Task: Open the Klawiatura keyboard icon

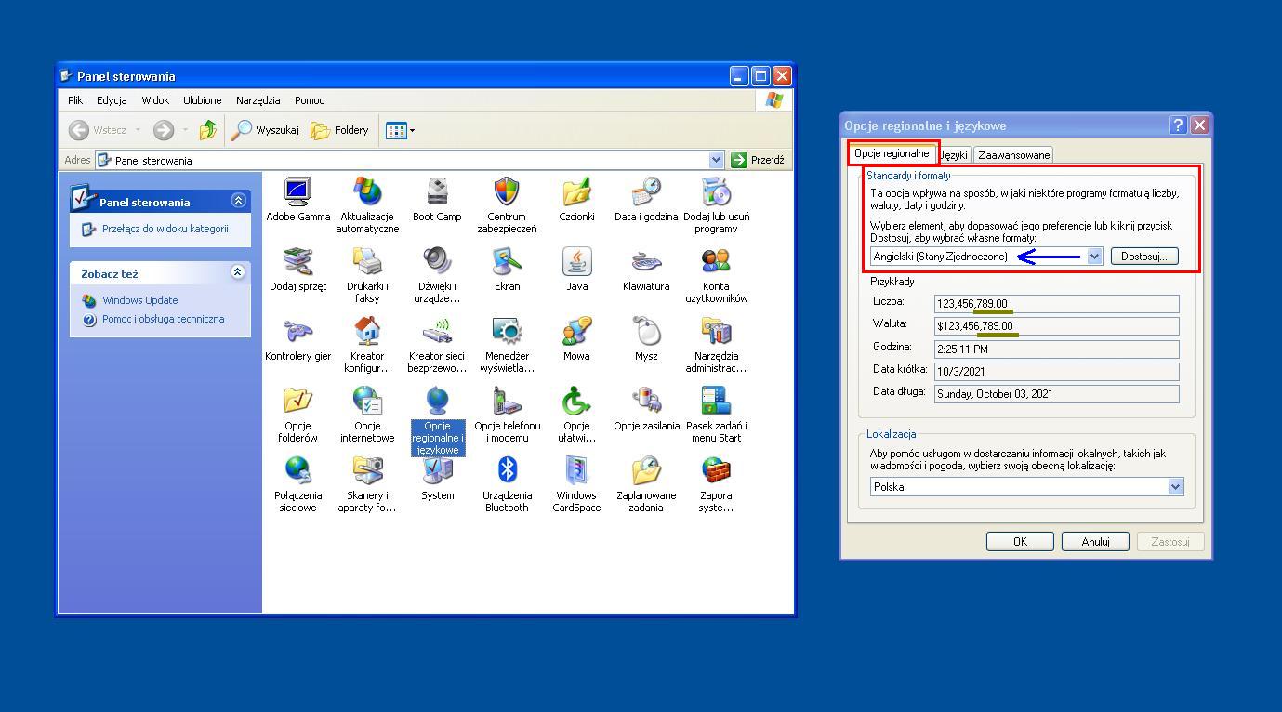Action: coord(646,262)
